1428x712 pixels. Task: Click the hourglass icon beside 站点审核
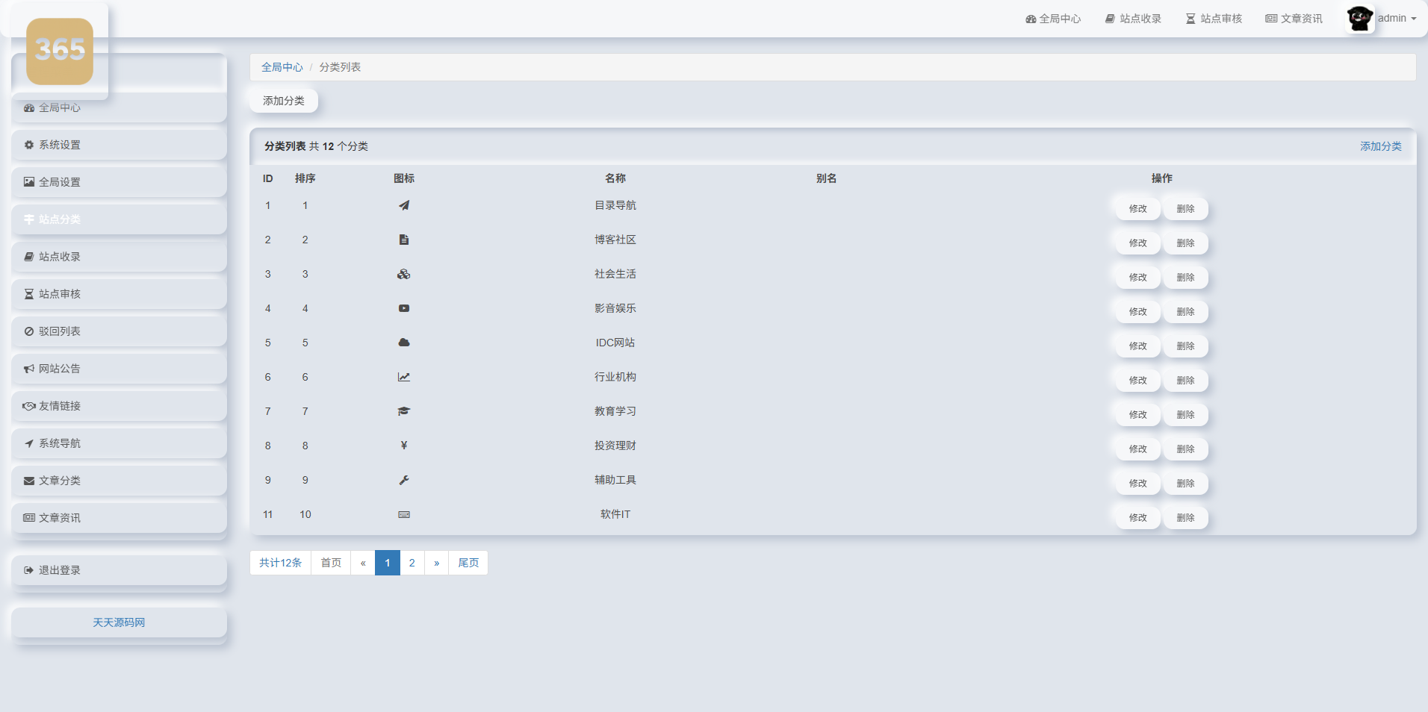coord(28,293)
